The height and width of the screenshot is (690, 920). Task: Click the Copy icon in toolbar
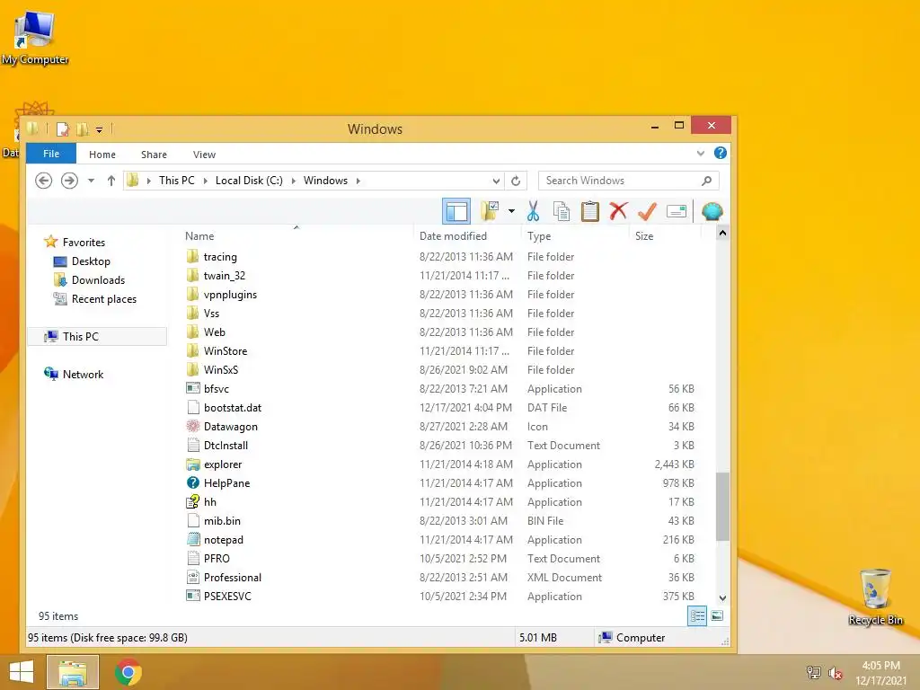coord(562,211)
